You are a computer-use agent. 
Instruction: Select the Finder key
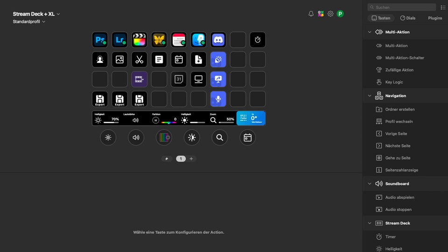(198, 40)
